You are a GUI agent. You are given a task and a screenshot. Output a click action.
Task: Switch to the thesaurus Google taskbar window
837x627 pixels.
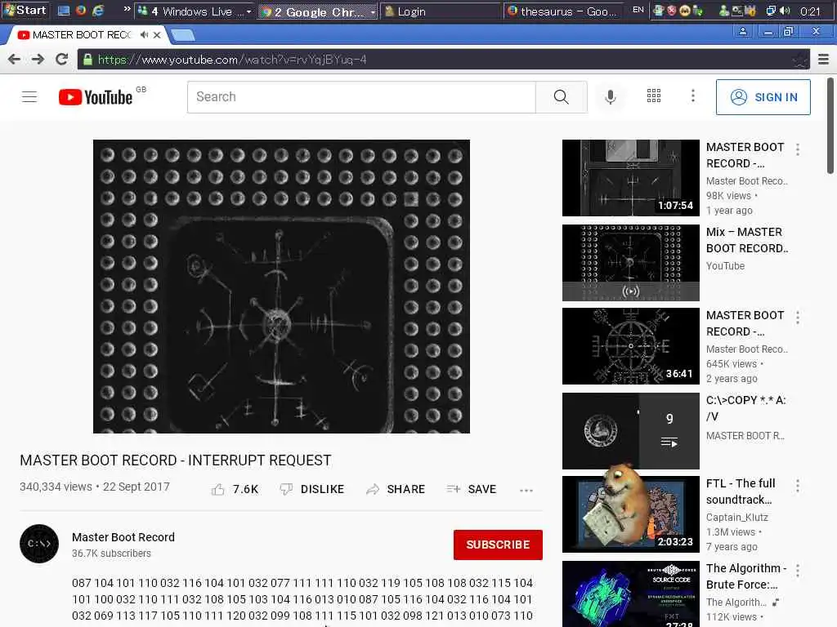tap(566, 11)
